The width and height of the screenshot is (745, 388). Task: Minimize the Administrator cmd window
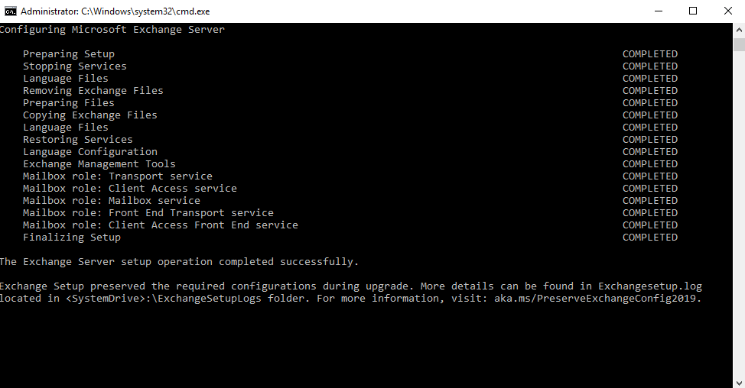click(658, 11)
